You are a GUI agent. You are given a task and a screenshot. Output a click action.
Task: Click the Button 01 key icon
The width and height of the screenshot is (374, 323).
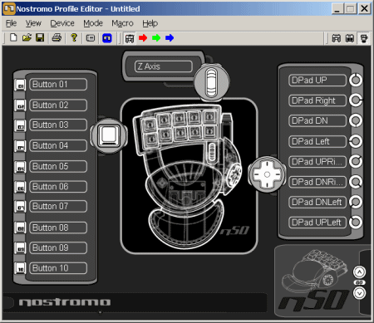point(20,85)
